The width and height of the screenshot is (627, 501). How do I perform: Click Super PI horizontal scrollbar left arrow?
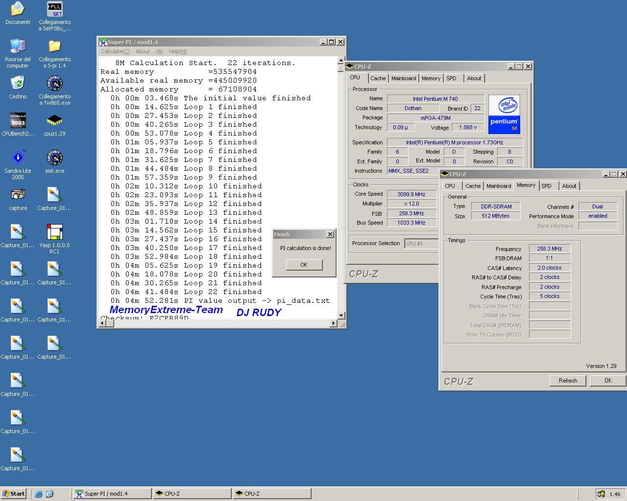click(x=102, y=323)
